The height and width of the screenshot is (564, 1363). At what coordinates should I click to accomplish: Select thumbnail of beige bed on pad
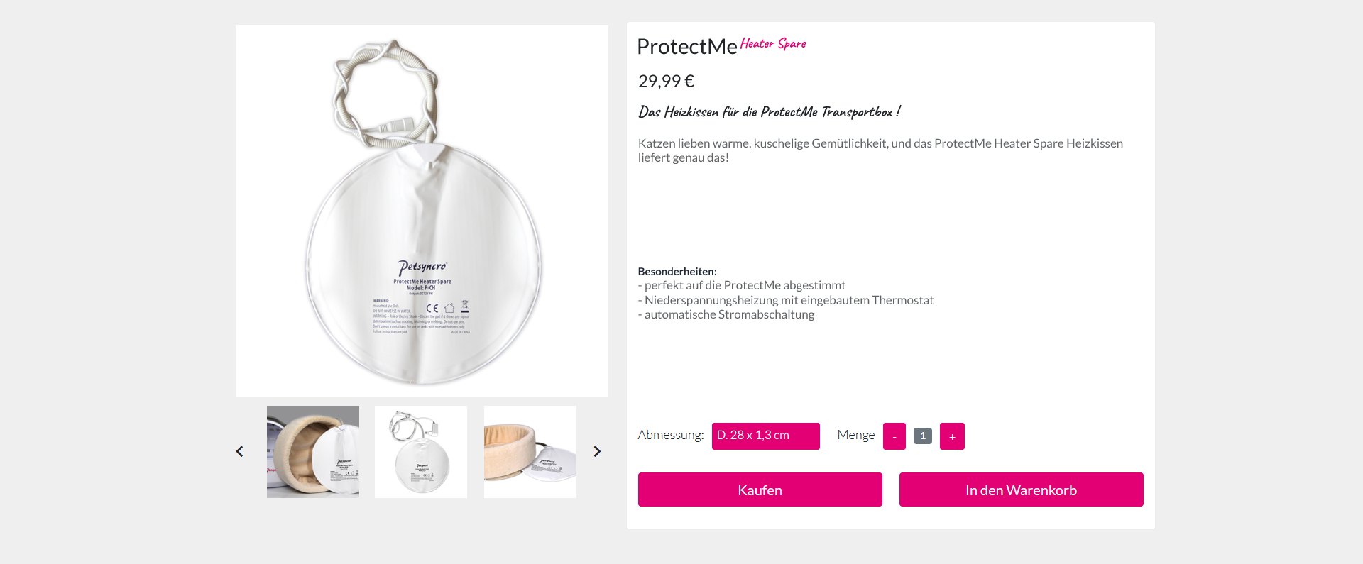530,452
